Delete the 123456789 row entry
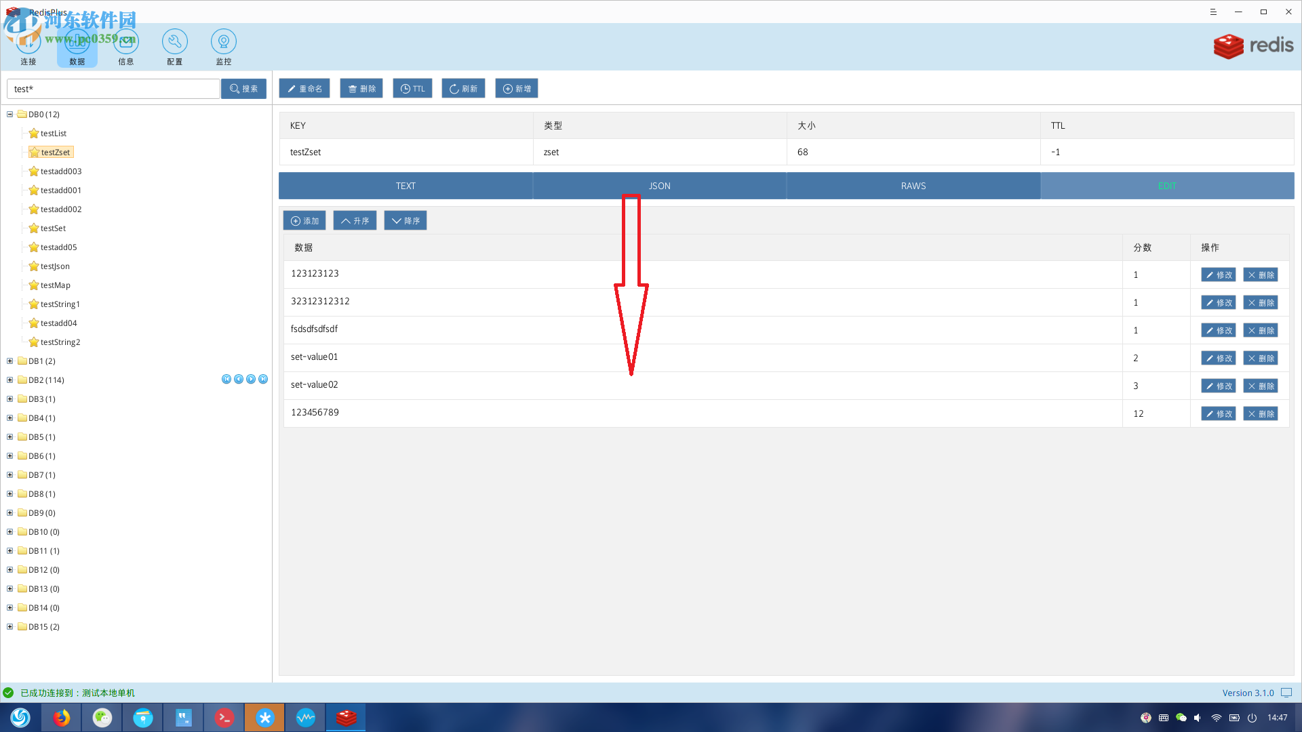Image resolution: width=1302 pixels, height=732 pixels. 1260,414
